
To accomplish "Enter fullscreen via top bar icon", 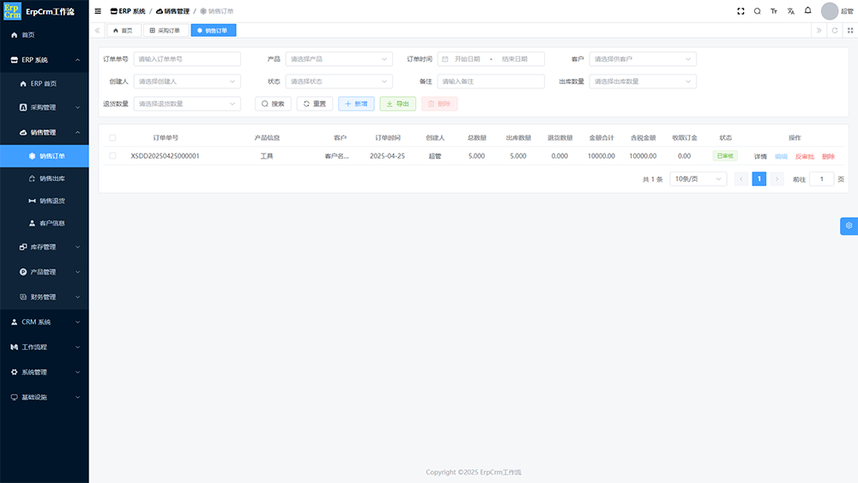I will point(740,11).
